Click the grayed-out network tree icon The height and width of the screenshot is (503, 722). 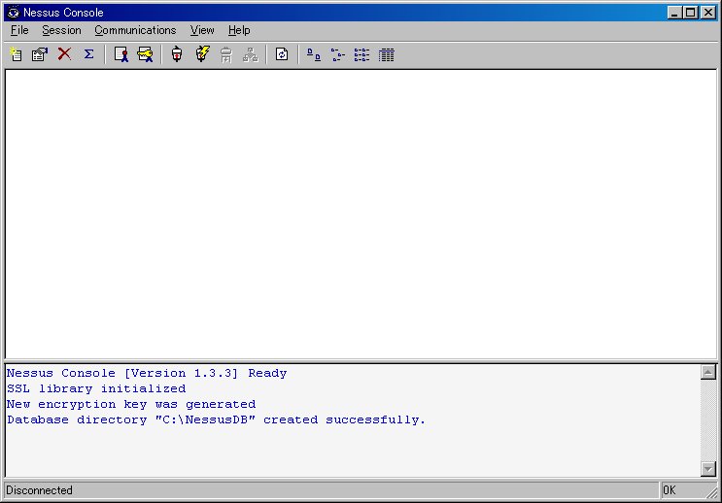point(251,54)
